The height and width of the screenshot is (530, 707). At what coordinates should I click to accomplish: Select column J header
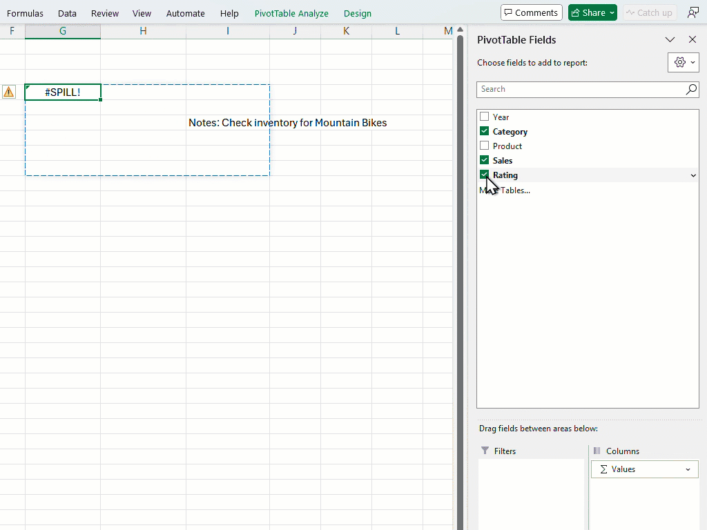coord(296,31)
